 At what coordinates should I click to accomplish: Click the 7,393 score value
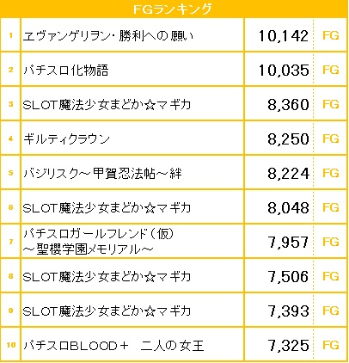tap(288, 311)
